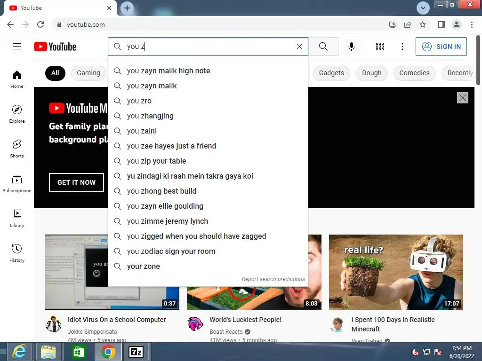Choose suggestion 'you zayn malik'
Screen dimensions: 482x361
coord(208,86)
